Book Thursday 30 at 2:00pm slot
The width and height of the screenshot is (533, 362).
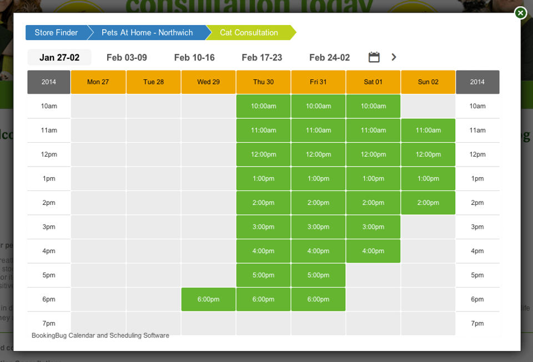pyautogui.click(x=263, y=203)
